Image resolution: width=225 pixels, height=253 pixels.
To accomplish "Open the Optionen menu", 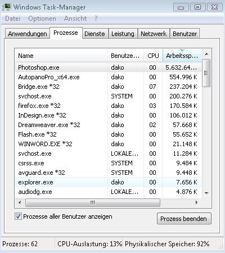I will coord(42,19).
